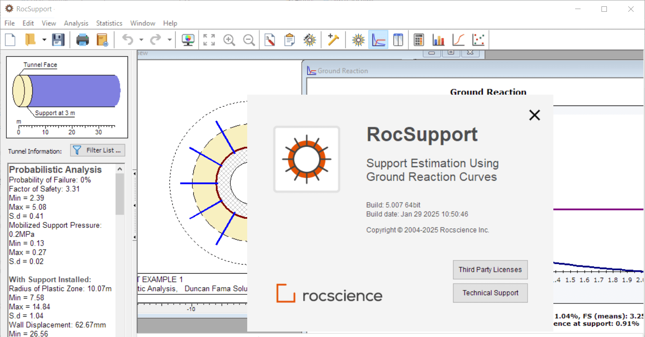
Task: Open project settings icon
Action: [x=270, y=40]
